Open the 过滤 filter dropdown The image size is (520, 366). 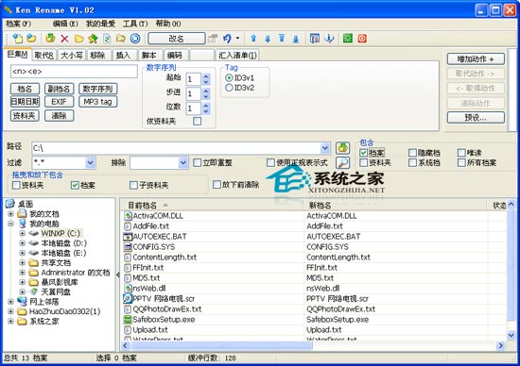coord(90,163)
